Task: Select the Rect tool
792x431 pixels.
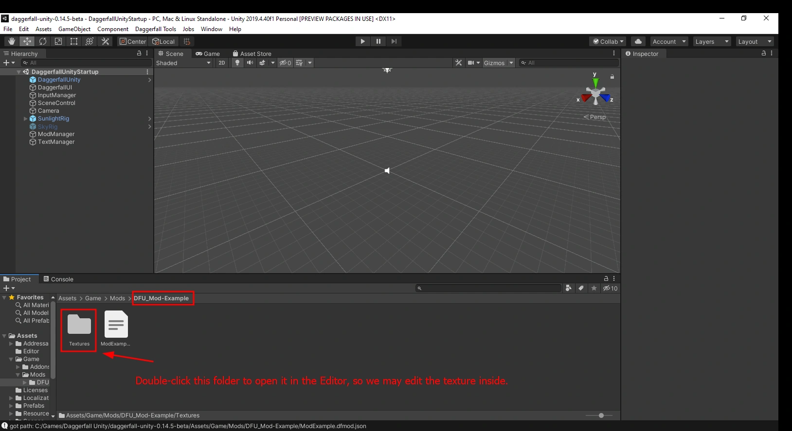Action: [74, 41]
